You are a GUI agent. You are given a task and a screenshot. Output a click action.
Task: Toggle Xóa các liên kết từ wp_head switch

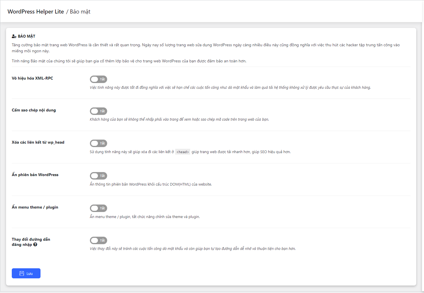pyautogui.click(x=98, y=143)
